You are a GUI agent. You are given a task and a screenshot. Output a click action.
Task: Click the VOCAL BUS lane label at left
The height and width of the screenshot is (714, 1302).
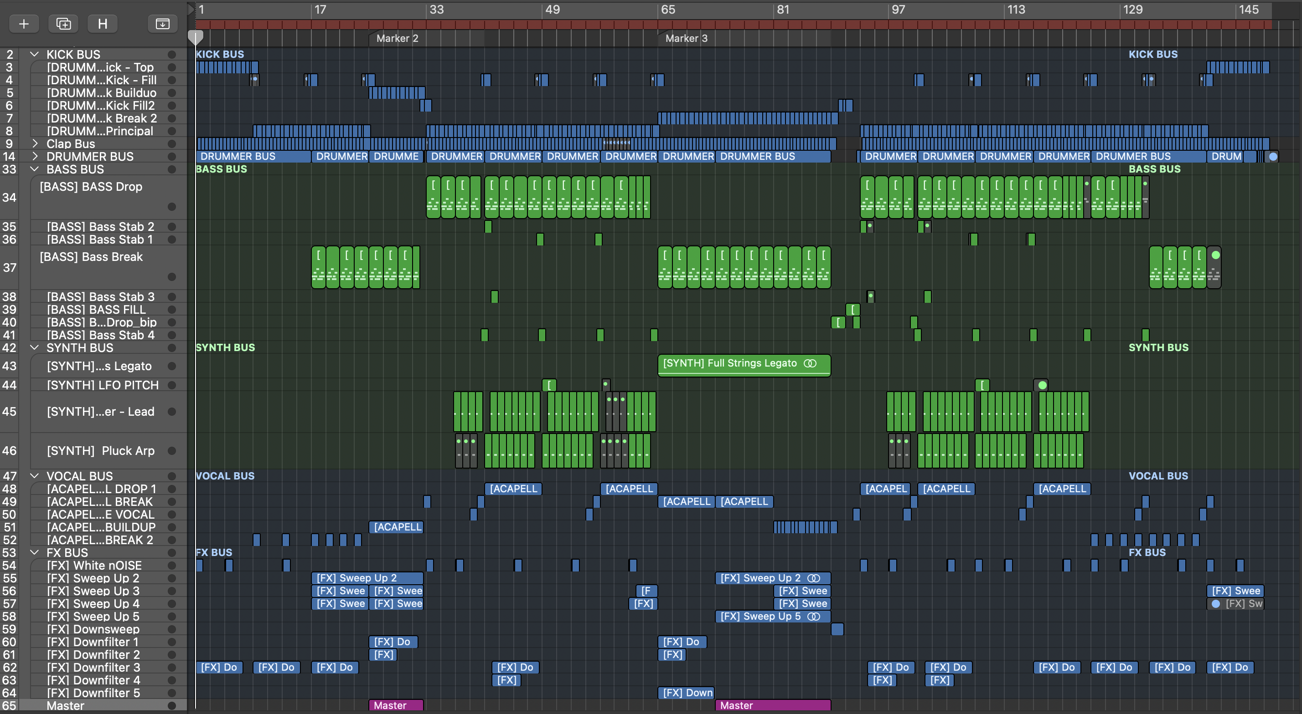pos(225,476)
